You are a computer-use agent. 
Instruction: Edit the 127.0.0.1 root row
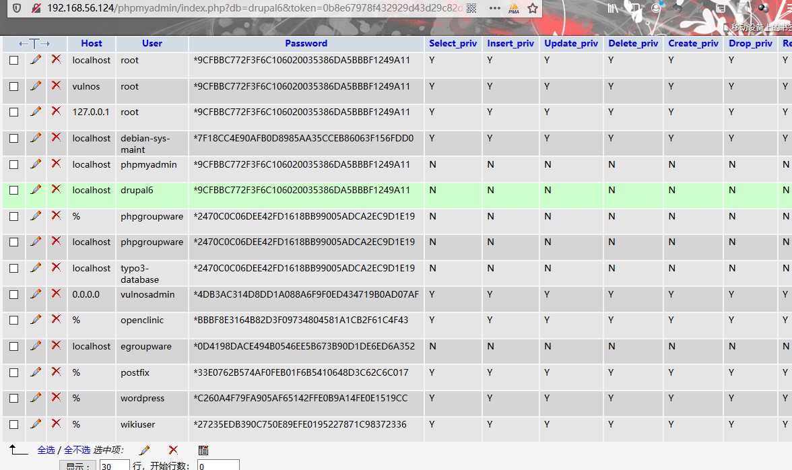[35, 112]
